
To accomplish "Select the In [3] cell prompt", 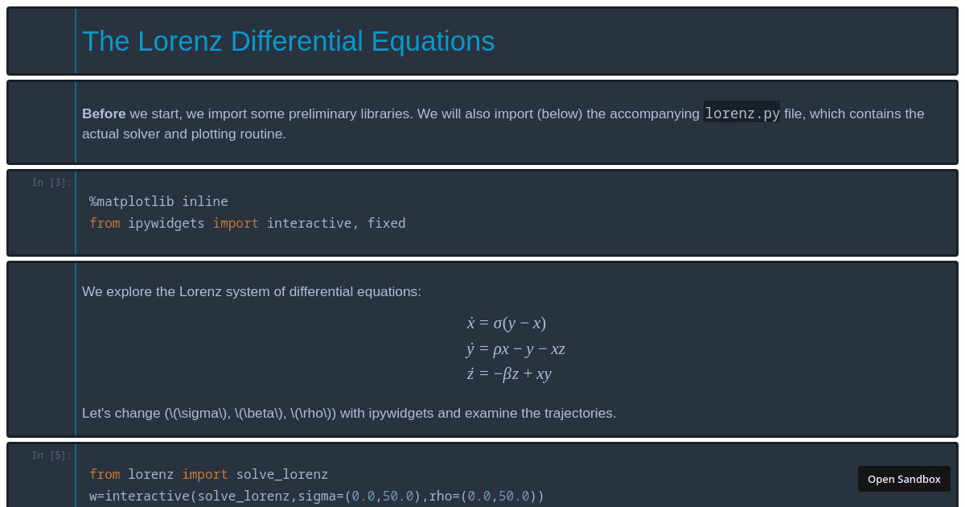I will point(51,183).
